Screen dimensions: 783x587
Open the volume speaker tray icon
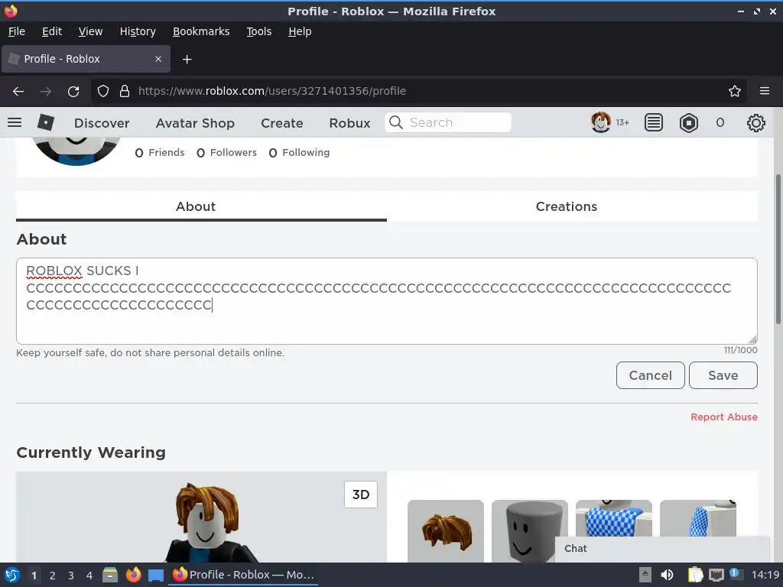[667, 575]
